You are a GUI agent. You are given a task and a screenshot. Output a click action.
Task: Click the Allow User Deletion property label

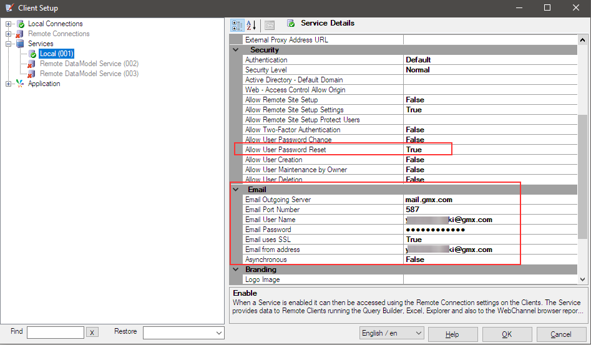click(273, 180)
